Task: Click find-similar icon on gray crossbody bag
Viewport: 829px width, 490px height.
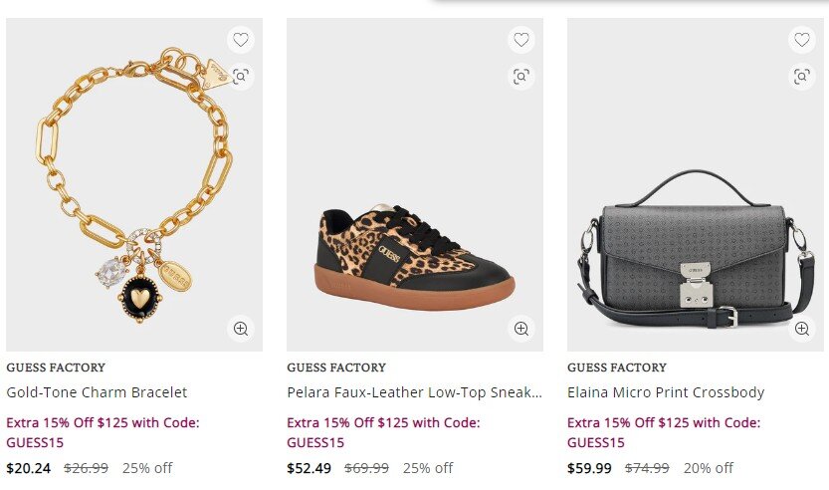Action: tap(801, 76)
